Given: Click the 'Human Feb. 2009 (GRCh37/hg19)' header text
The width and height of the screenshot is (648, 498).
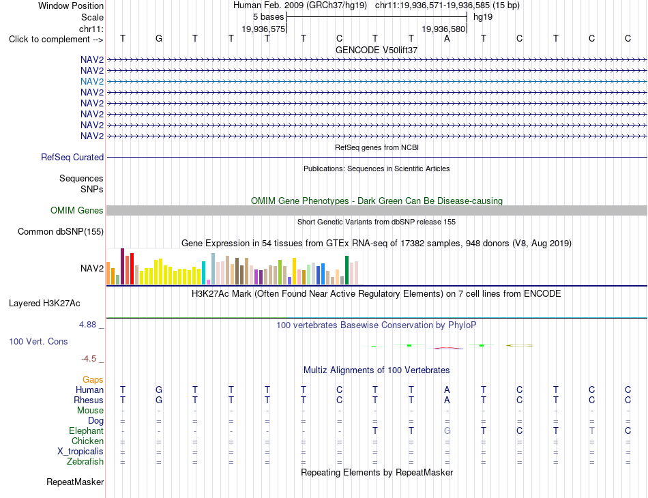Looking at the screenshot, I should [300, 5].
